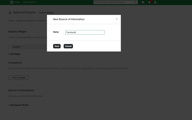Click the Counselors heading
192x120 pixels.
(x=15, y=63)
